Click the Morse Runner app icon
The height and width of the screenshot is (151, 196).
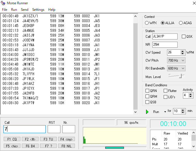pyautogui.click(x=3, y=3)
